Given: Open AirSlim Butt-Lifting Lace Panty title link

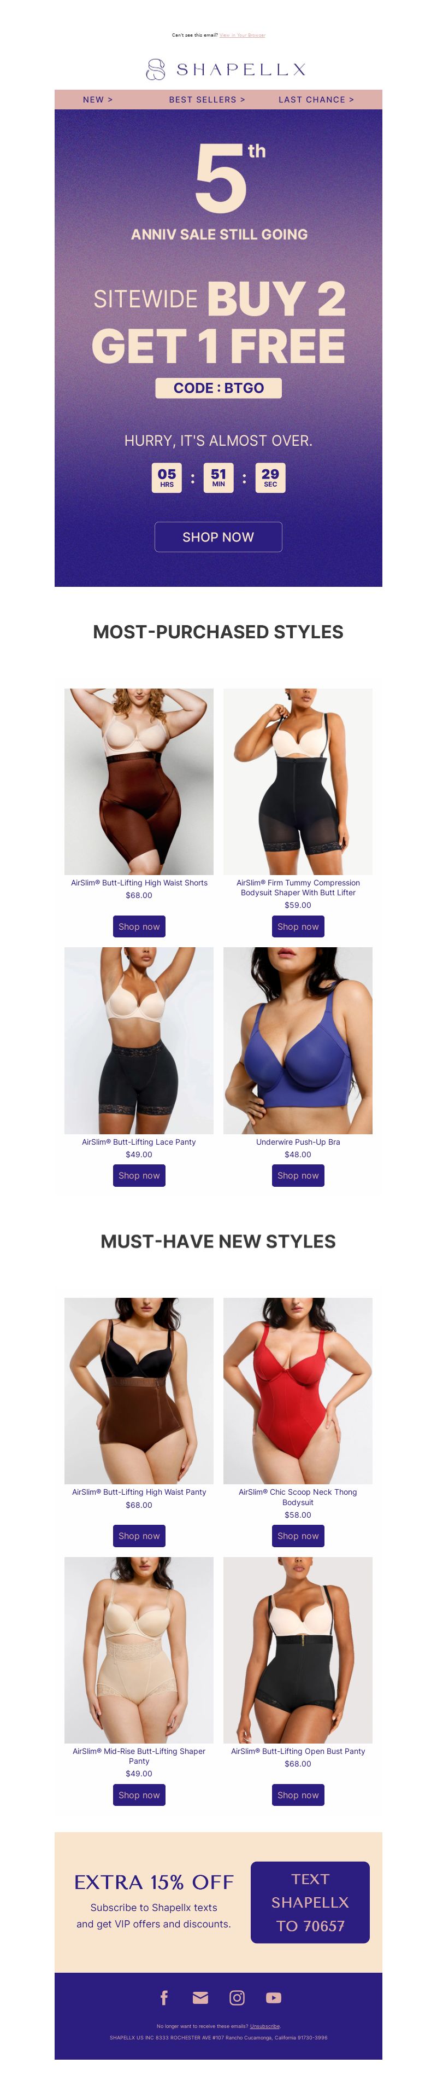Looking at the screenshot, I should tap(139, 1141).
